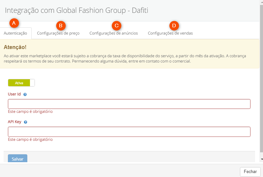
Task: Switch to the Autenticação tab
Action: pyautogui.click(x=15, y=33)
